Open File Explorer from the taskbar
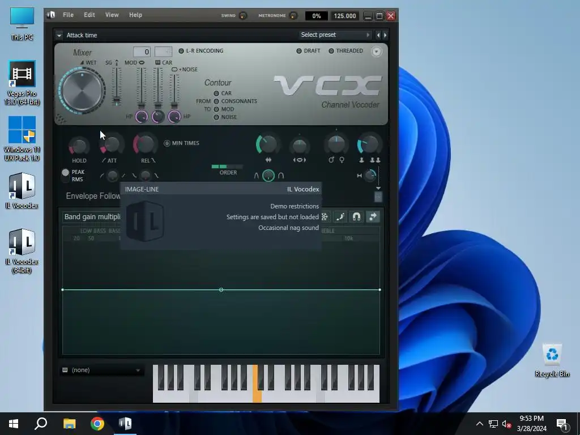The width and height of the screenshot is (580, 435). (69, 424)
